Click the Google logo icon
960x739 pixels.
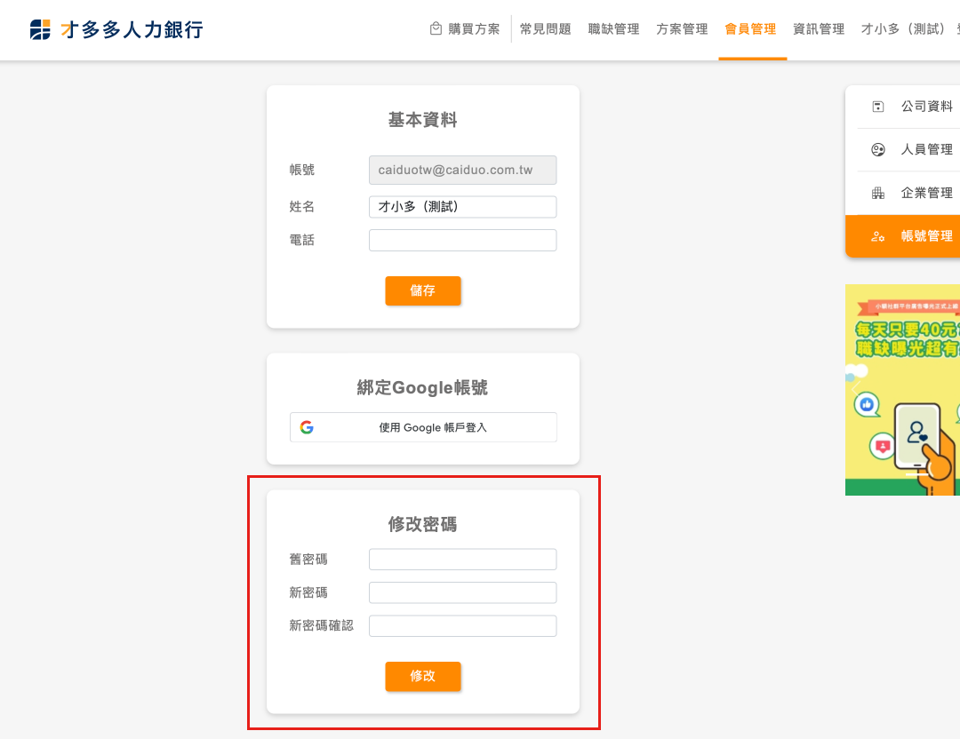point(307,427)
